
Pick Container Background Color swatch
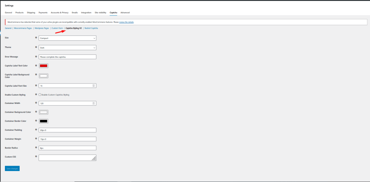click(x=43, y=112)
